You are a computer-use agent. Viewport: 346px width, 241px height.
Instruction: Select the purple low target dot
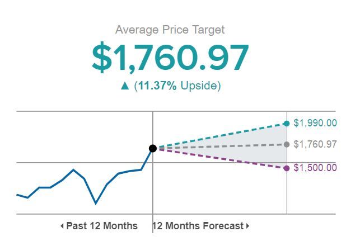(x=287, y=168)
